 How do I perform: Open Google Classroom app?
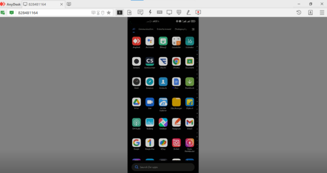tap(189, 61)
